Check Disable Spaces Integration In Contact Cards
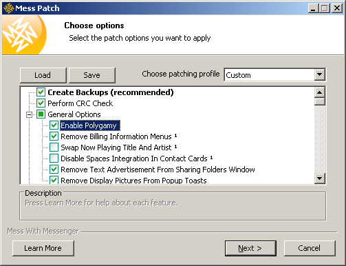Viewport: 346px width, 266px height. click(54, 158)
